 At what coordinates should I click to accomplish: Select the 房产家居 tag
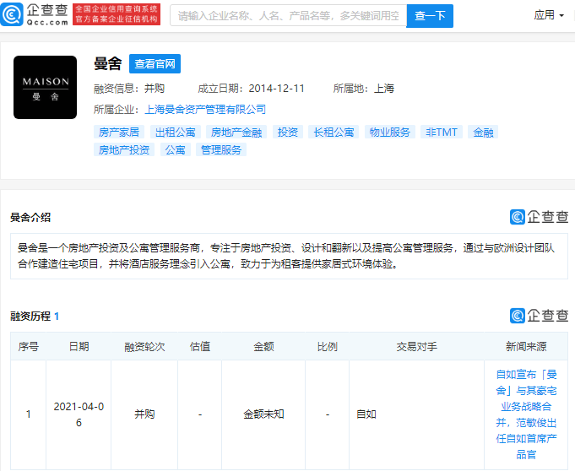(x=119, y=133)
